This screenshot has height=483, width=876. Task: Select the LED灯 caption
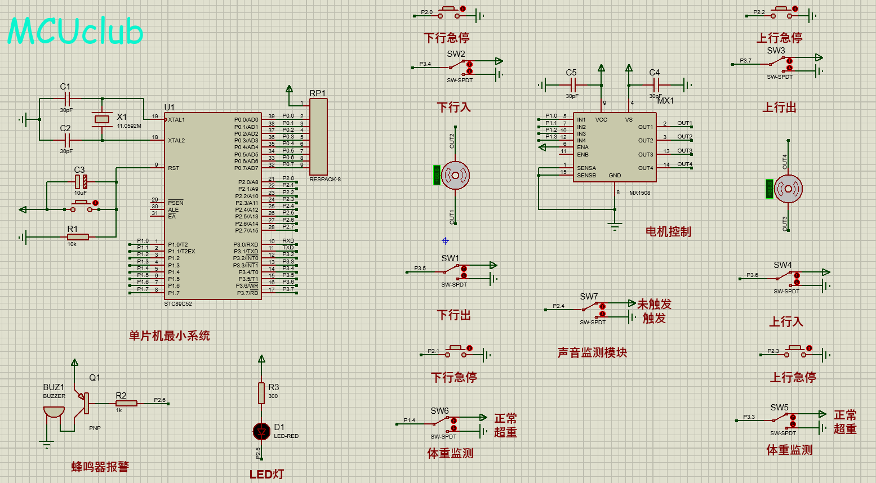coord(266,474)
